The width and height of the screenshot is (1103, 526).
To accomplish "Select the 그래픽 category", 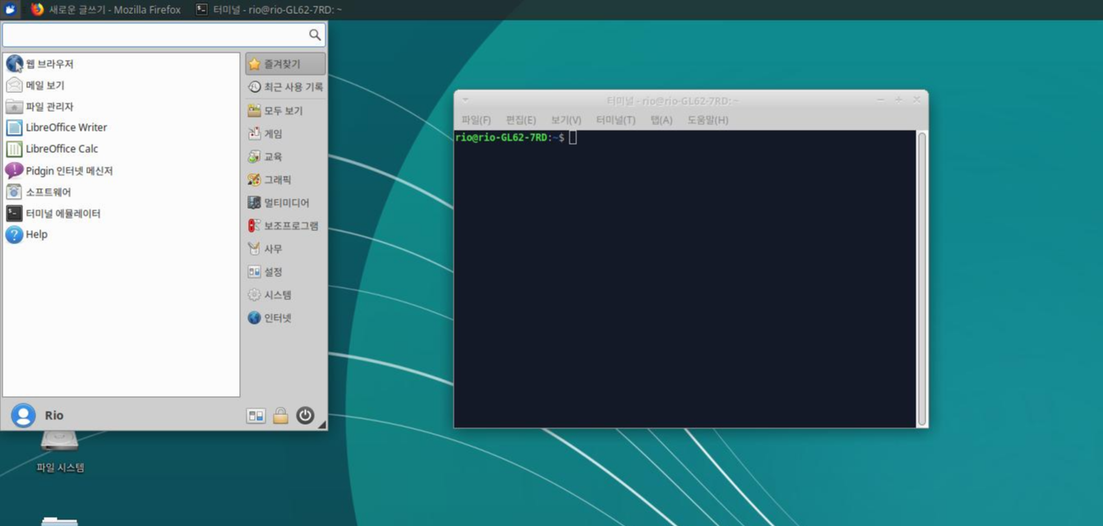I will [x=285, y=179].
